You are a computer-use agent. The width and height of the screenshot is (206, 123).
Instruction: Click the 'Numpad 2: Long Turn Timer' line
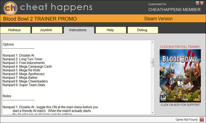tap(23, 59)
